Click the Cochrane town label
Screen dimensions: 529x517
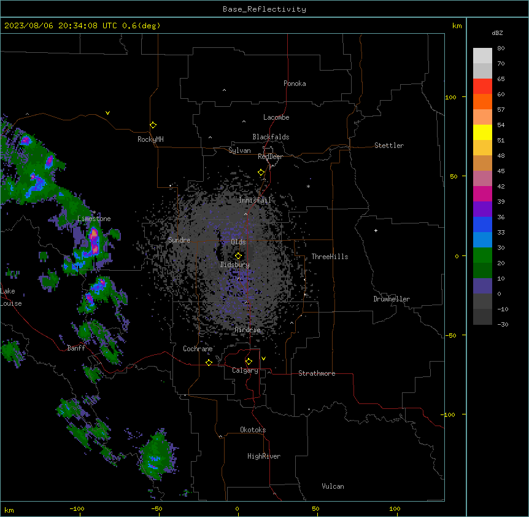click(198, 349)
